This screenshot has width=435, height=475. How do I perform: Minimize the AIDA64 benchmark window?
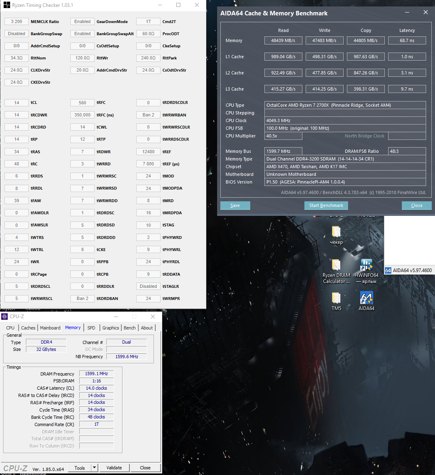pyautogui.click(x=407, y=12)
